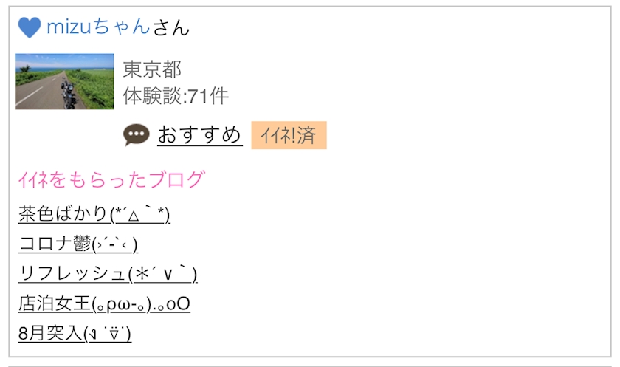Screen dimensions: 620x367
Task: Click the kaomoji ending the 茶色ばかり link
Action: click(140, 214)
